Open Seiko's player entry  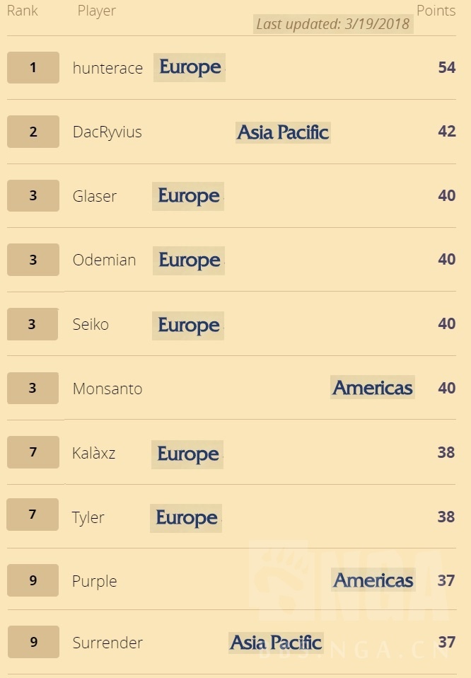(91, 324)
